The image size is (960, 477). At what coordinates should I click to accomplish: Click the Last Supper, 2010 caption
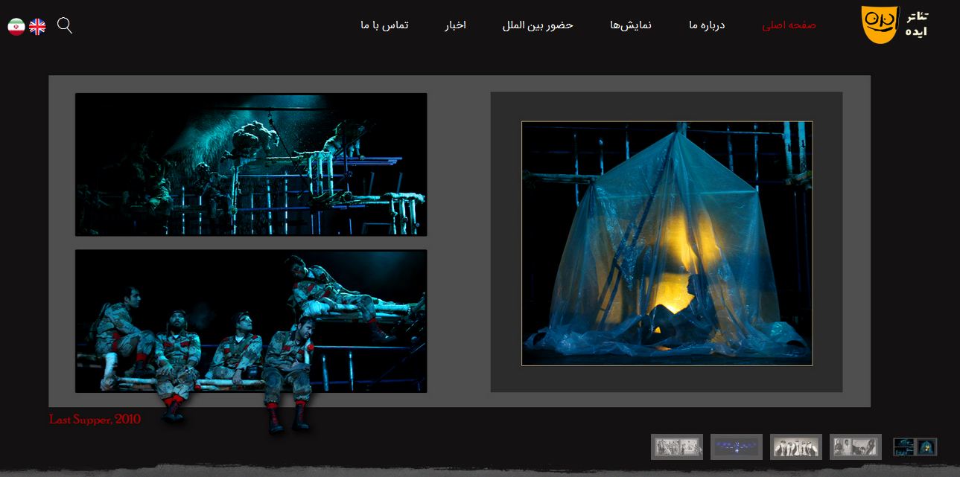[x=95, y=420]
